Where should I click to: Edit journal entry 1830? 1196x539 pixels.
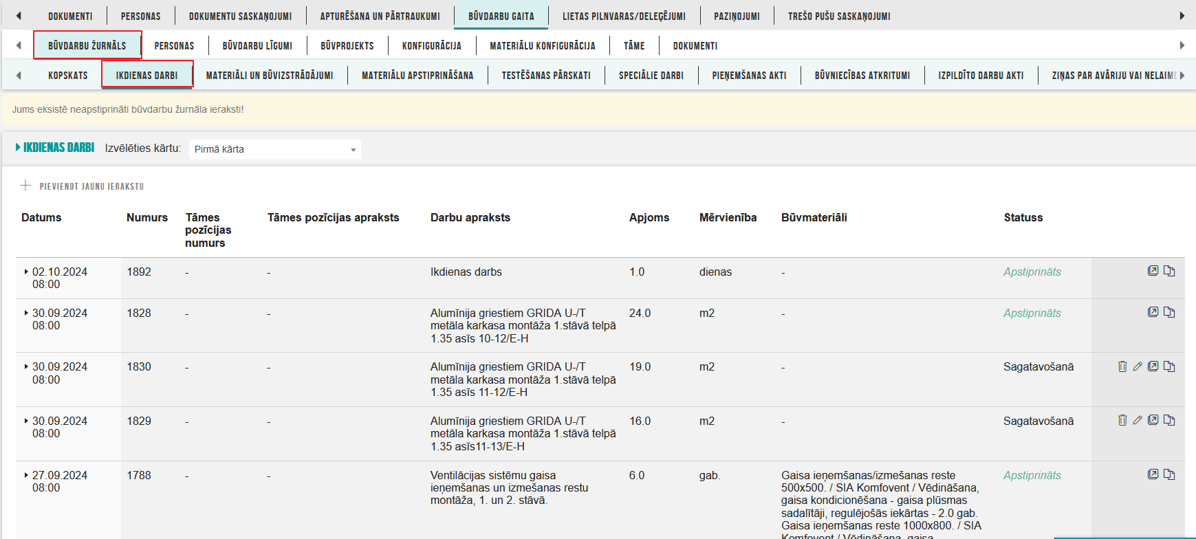tap(1138, 366)
